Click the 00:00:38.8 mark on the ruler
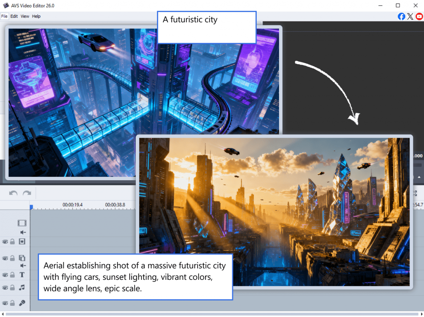The height and width of the screenshot is (317, 424). (115, 205)
